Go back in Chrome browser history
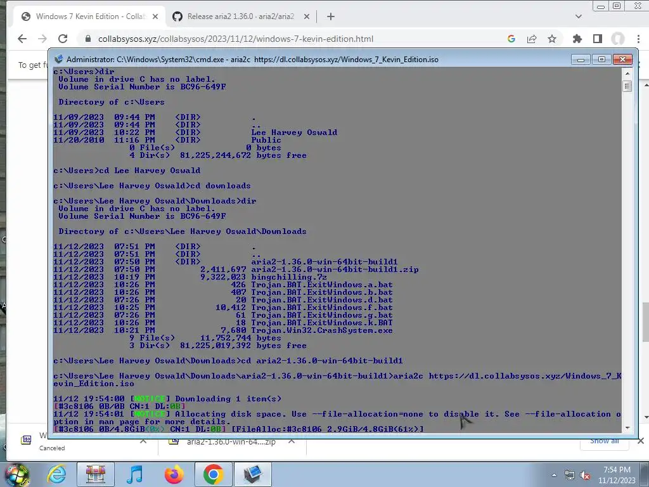 coord(22,39)
